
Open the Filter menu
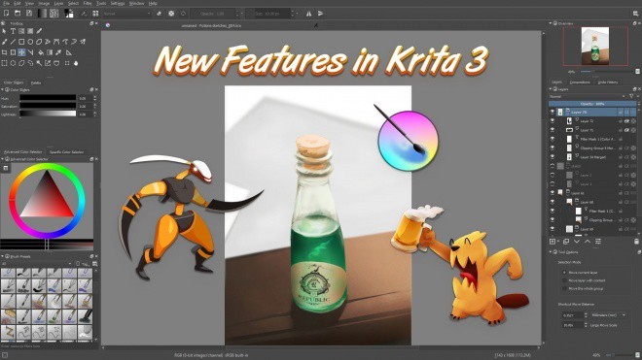pyautogui.click(x=88, y=3)
